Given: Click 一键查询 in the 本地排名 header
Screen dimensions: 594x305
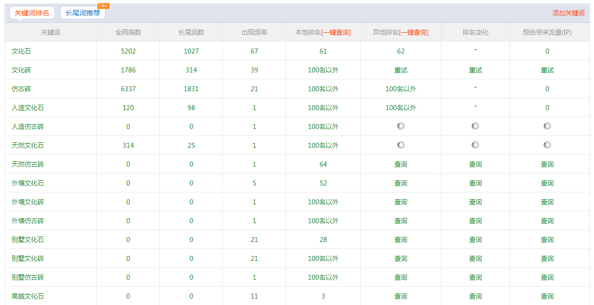Looking at the screenshot, I should (336, 32).
